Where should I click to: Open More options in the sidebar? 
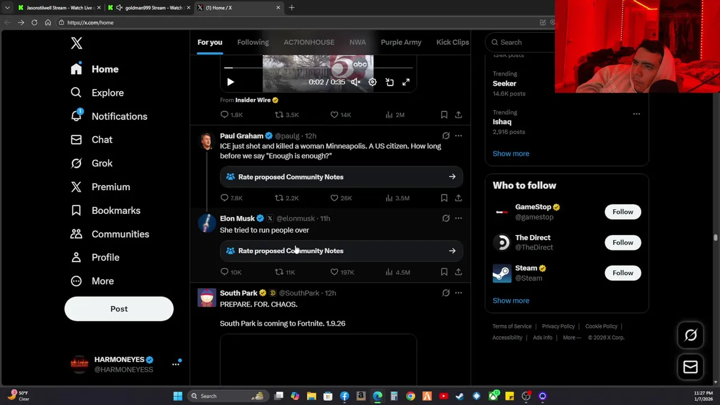click(x=92, y=281)
